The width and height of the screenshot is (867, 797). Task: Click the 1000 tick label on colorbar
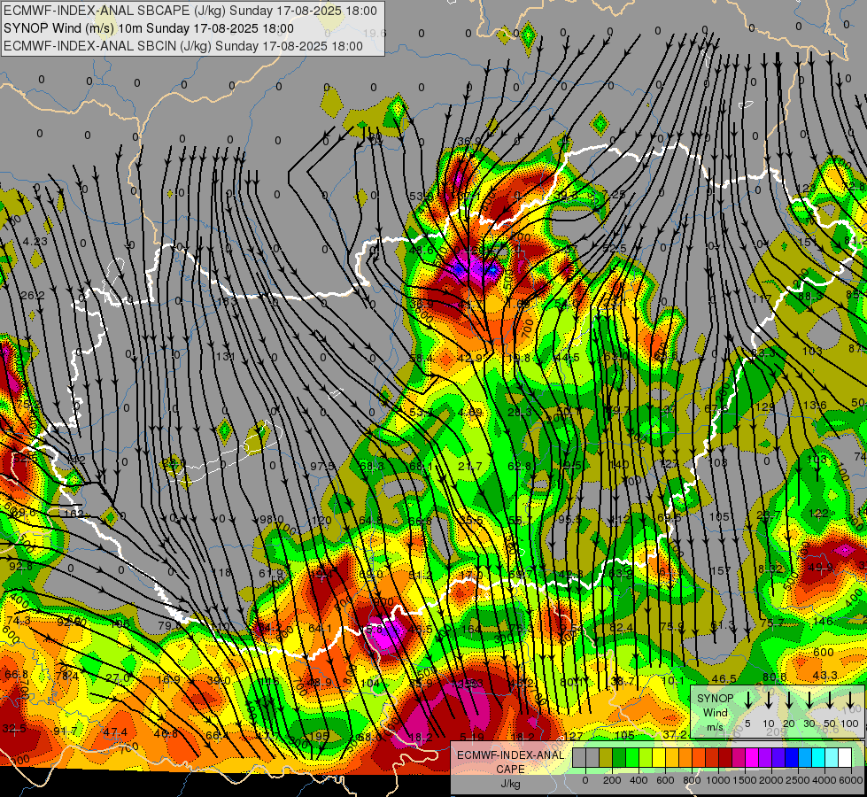(718, 780)
